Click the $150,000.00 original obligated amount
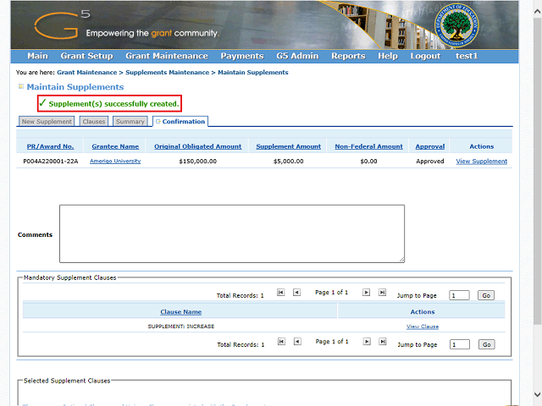The image size is (542, 406). point(197,162)
